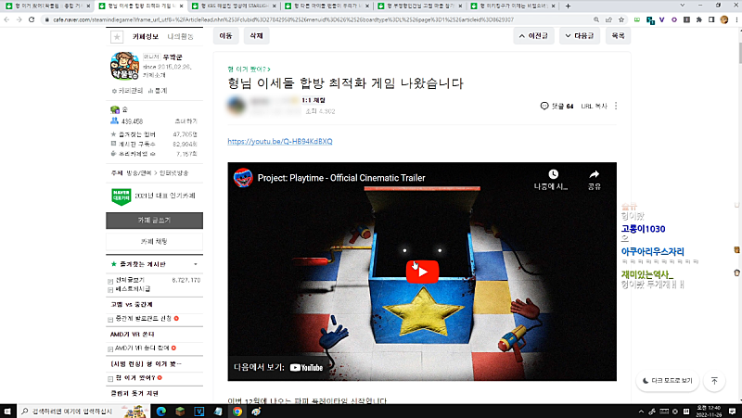This screenshot has width=742, height=418.
Task: Open 형 이거 봤어? board in sidebar
Action: pyautogui.click(x=135, y=378)
